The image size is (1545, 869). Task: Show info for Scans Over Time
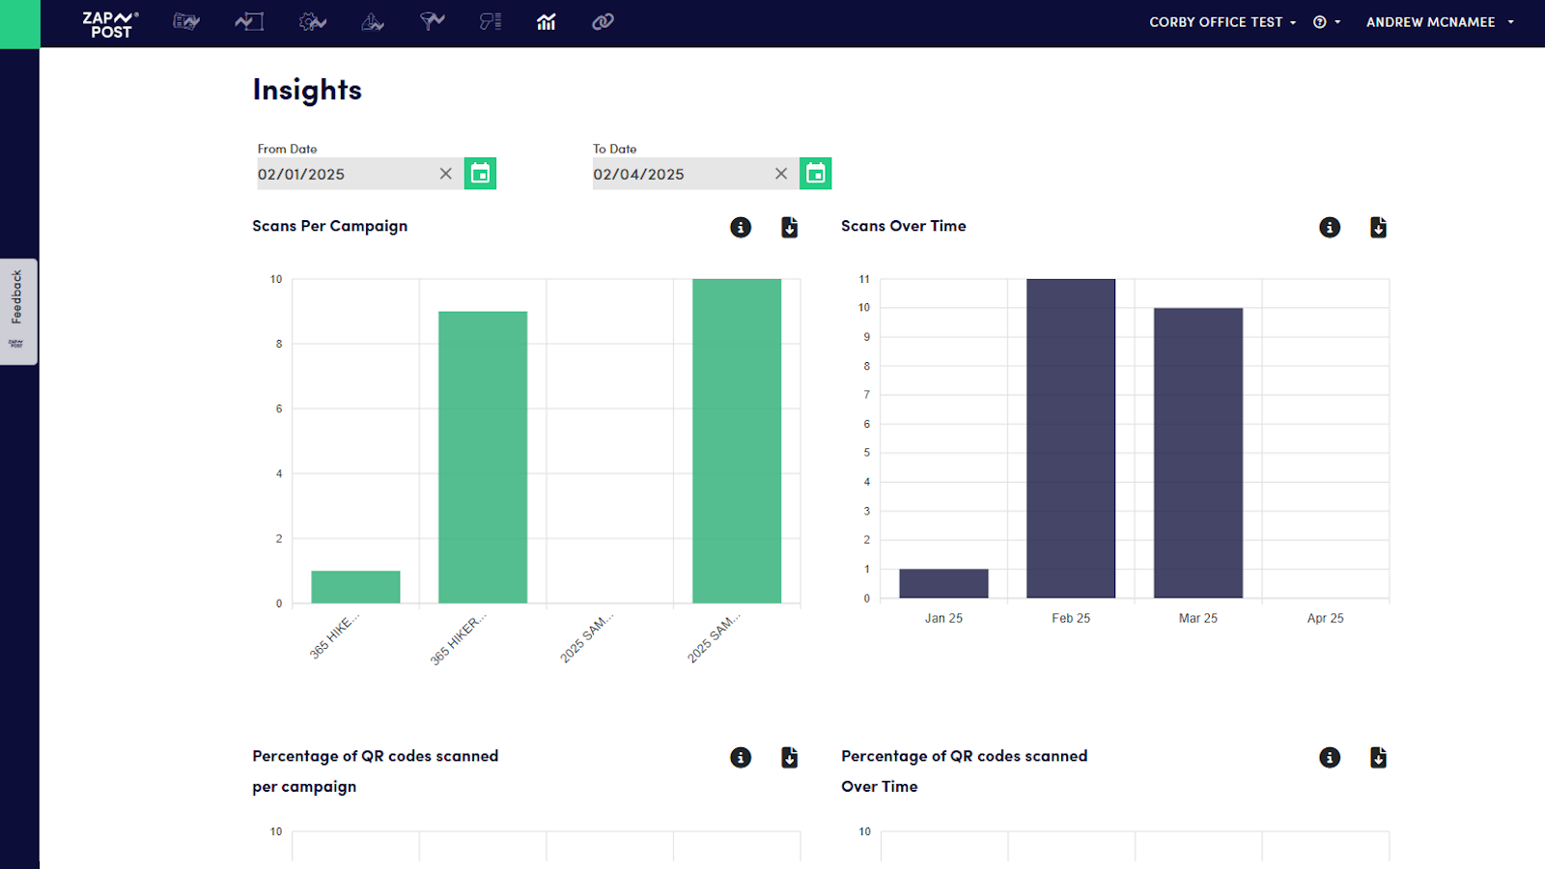tap(1330, 227)
